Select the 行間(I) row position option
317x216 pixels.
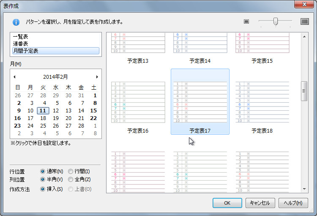pos(79,171)
